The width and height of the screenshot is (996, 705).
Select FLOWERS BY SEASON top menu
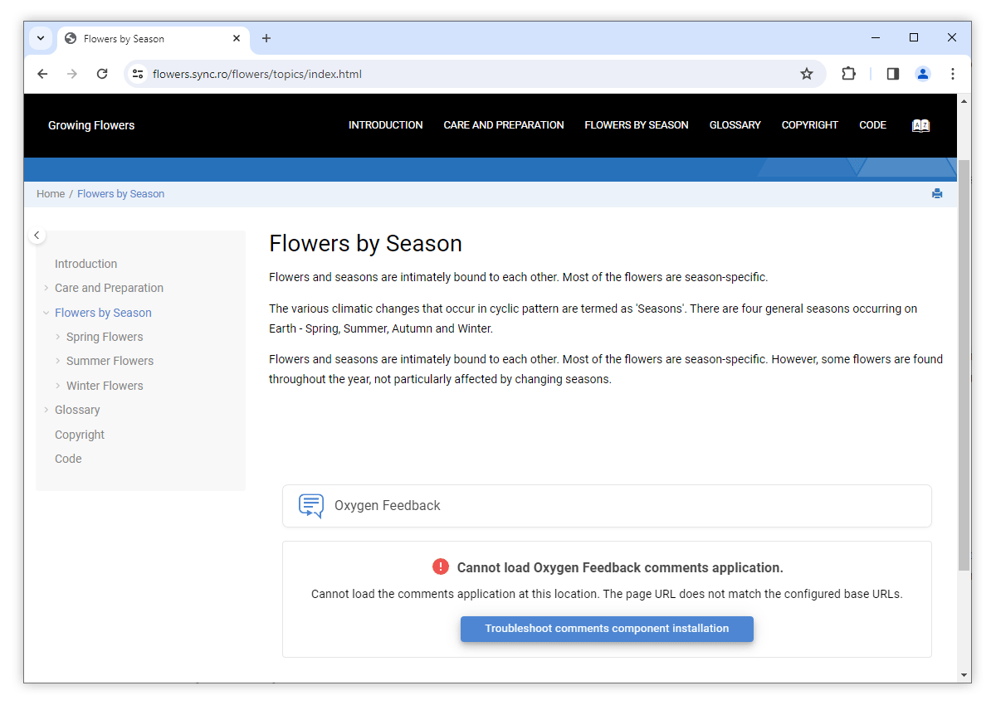click(637, 125)
